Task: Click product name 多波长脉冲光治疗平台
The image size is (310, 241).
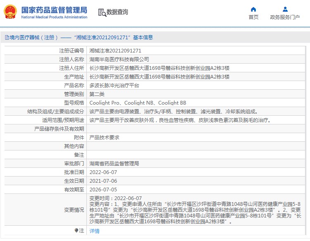Action: click(114, 86)
